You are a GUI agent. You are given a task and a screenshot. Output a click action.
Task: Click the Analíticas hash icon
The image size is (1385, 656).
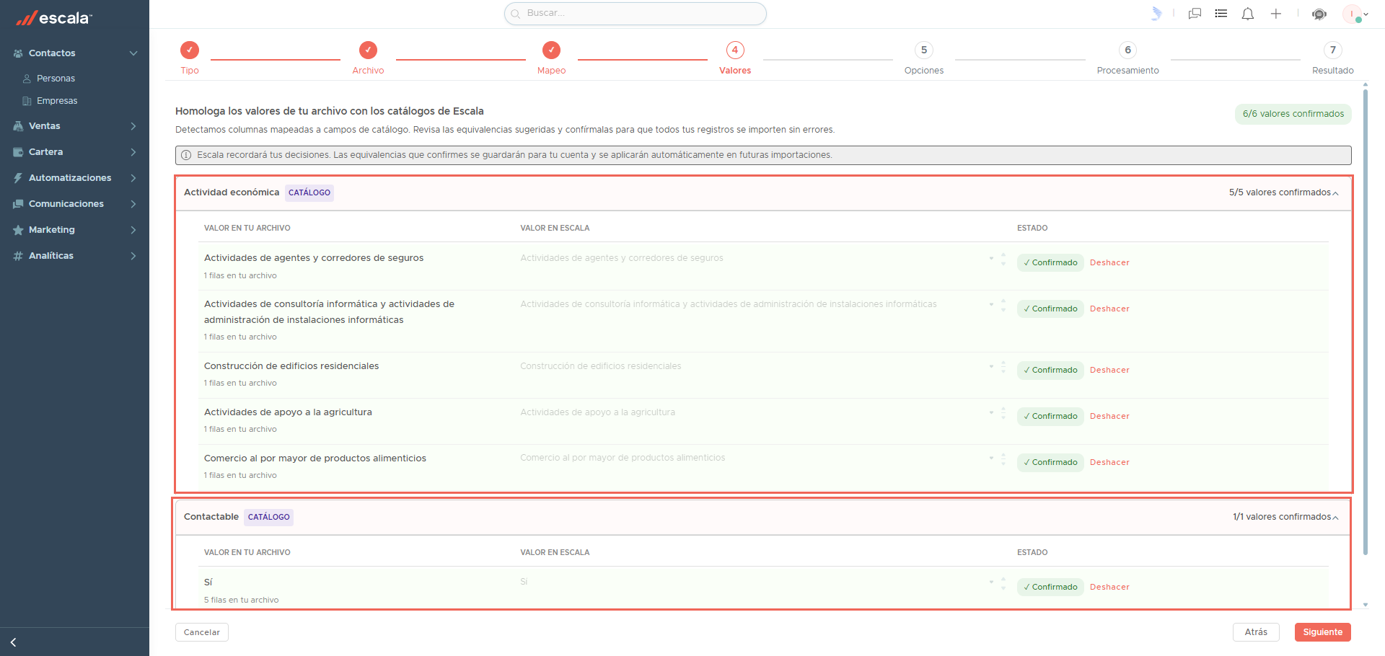coord(18,256)
